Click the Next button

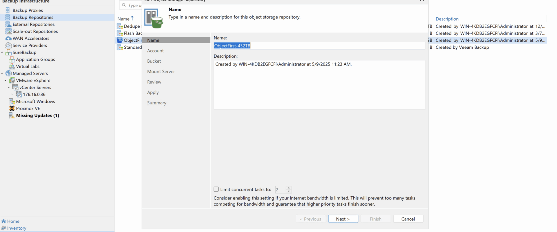(x=343, y=219)
